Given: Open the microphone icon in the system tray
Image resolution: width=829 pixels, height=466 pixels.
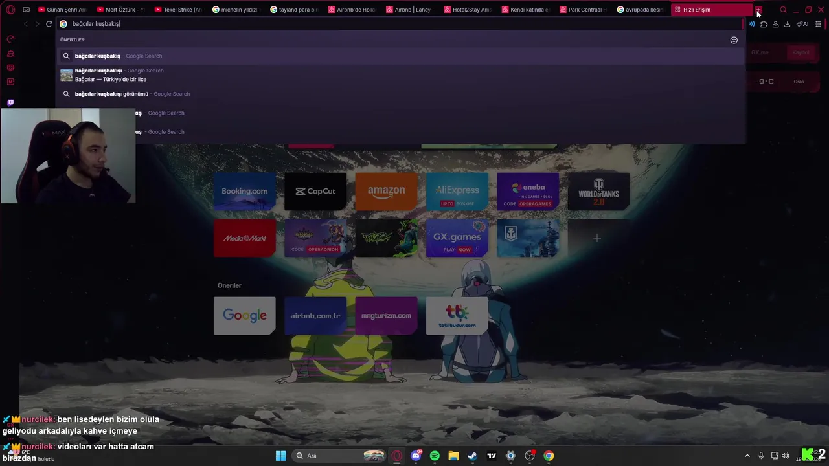Looking at the screenshot, I should (x=761, y=456).
